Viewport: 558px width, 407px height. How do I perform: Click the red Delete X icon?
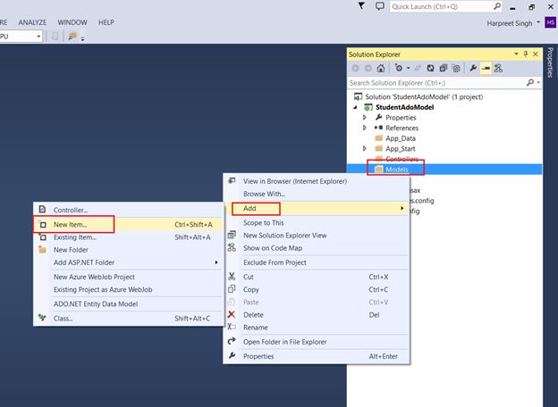click(232, 314)
